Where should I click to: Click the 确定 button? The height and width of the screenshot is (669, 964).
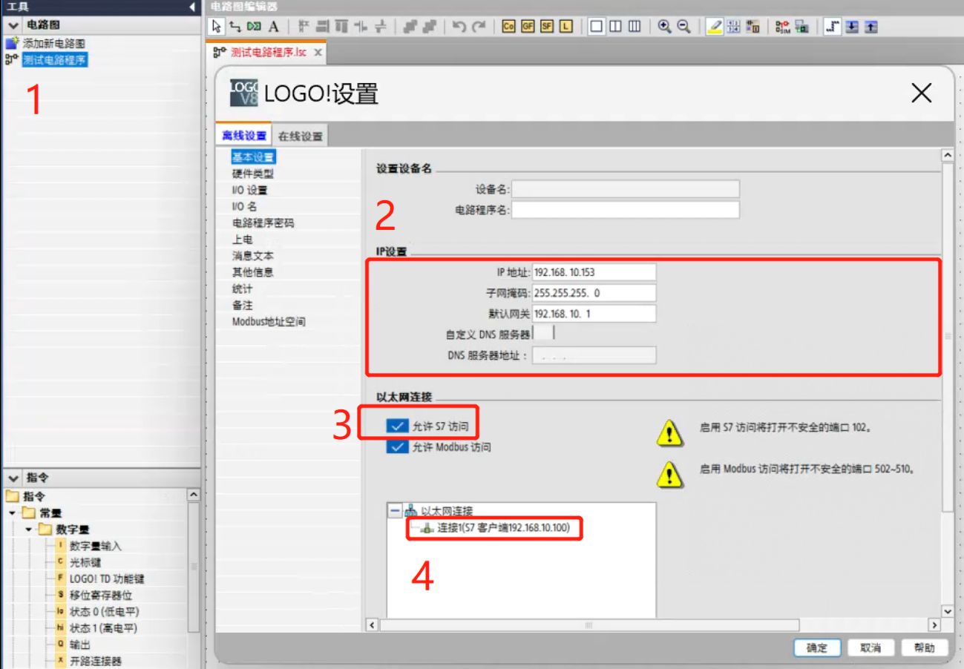[816, 647]
